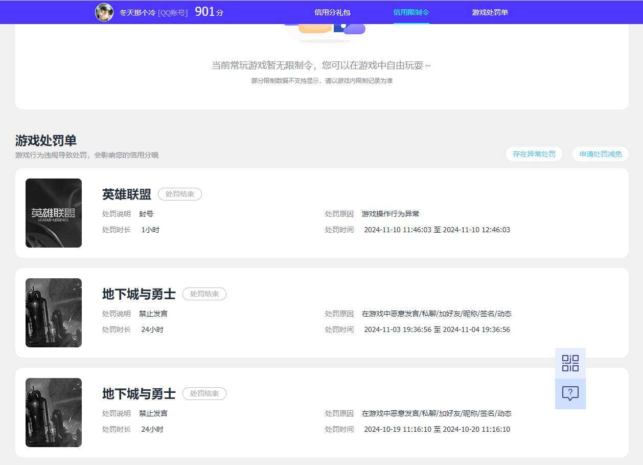The width and height of the screenshot is (643, 465).
Task: Click the 游戏操作行为异常 reason text
Action: [x=391, y=214]
